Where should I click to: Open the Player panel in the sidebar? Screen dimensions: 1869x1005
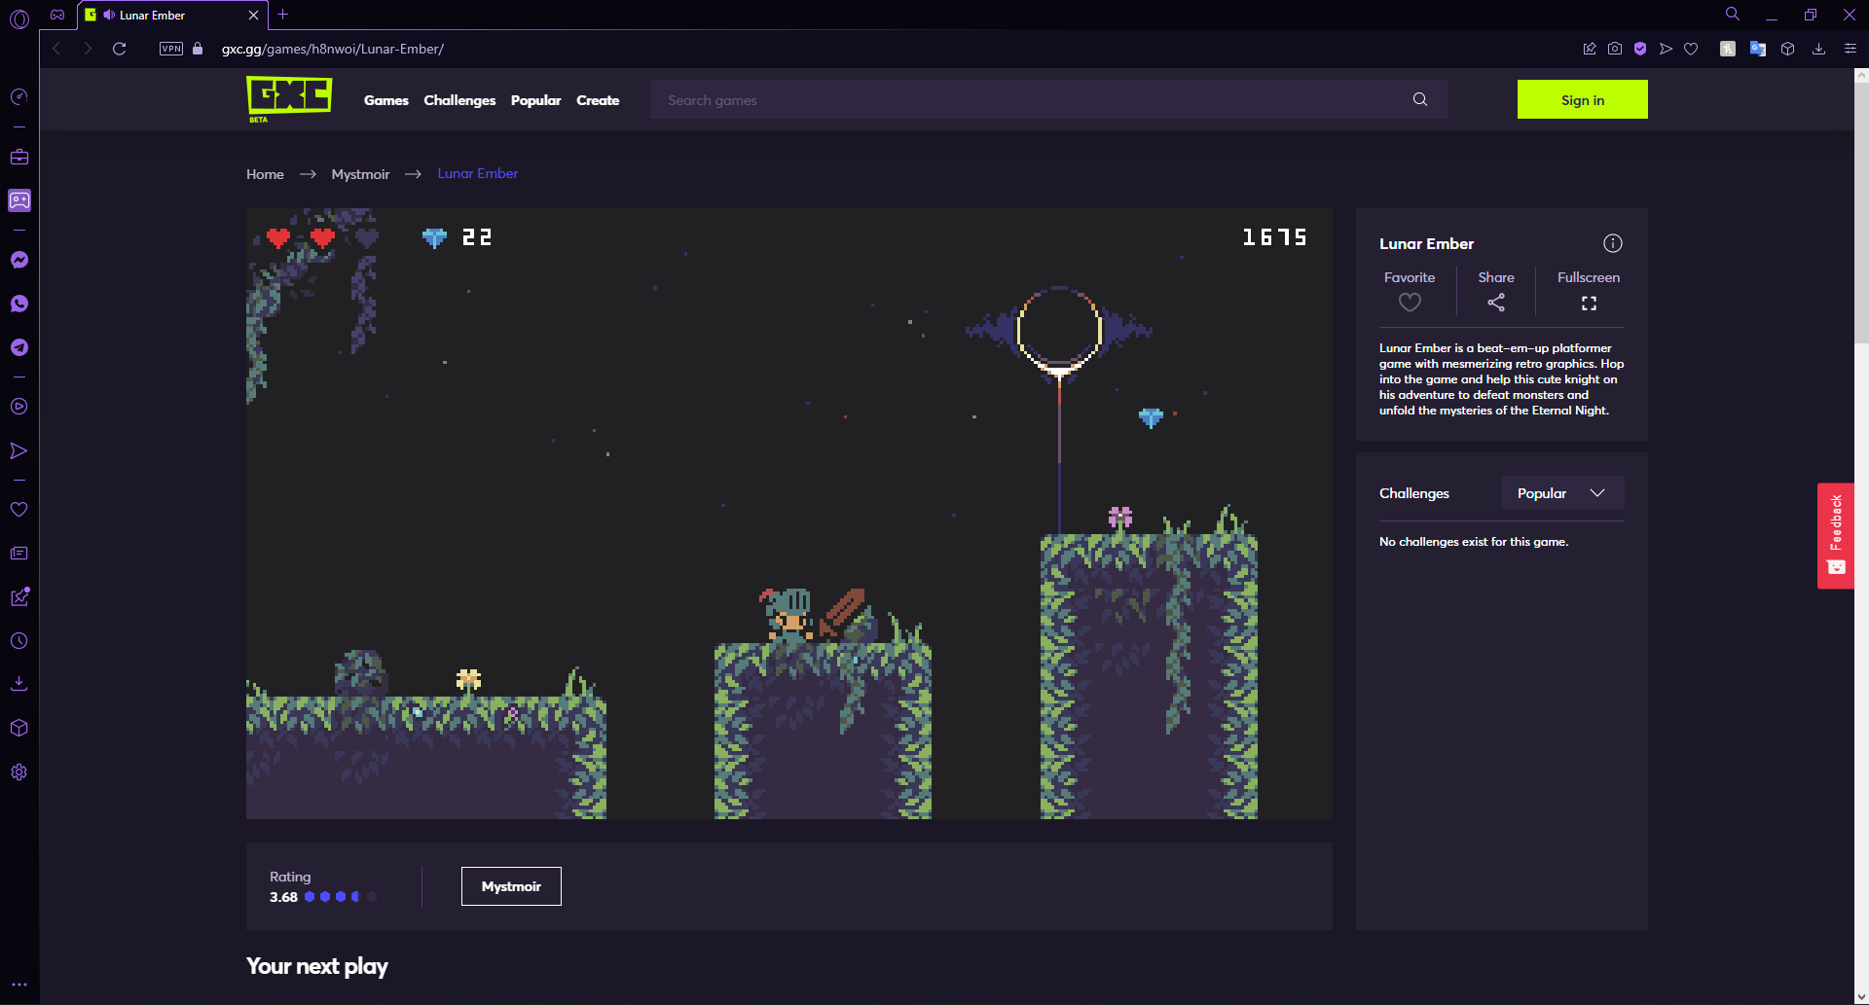click(19, 407)
